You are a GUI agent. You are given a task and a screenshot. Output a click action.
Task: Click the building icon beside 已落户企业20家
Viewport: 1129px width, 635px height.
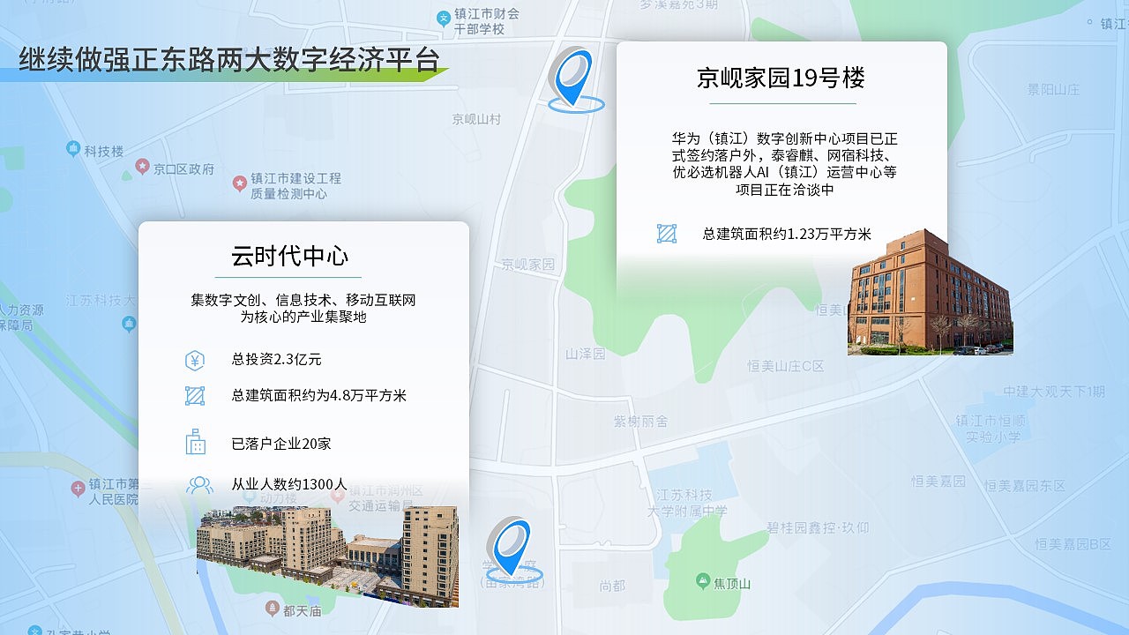click(x=196, y=444)
